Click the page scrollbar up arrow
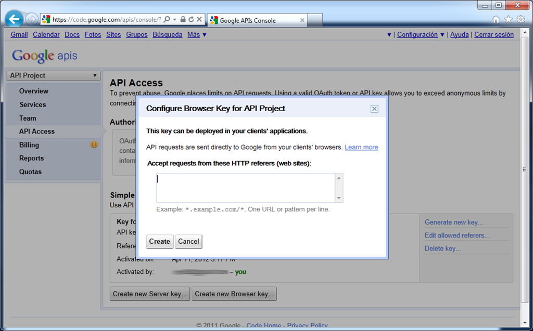This screenshot has height=331, width=533. (525, 33)
